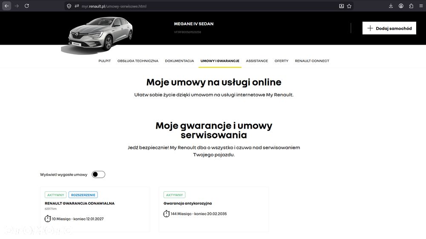The image size is (426, 239).
Task: Click the plus icon in Dodaj samochód
Action: click(370, 28)
